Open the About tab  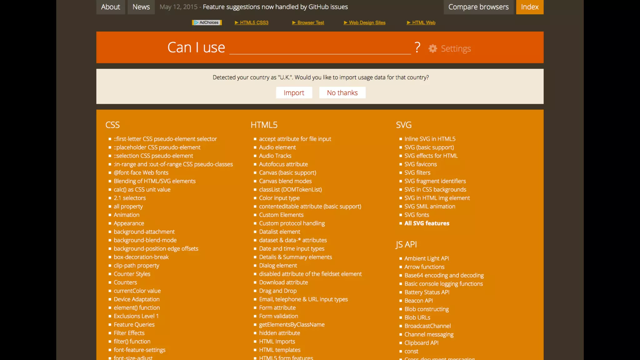pos(110,7)
